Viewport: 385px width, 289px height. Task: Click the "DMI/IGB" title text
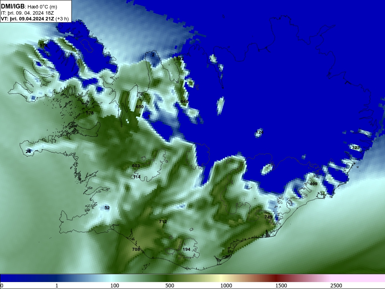tap(13, 7)
